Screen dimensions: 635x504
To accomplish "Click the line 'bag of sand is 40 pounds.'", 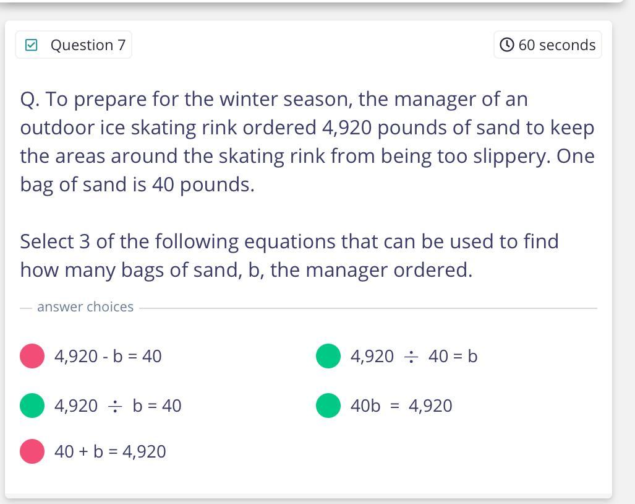I will (x=137, y=185).
